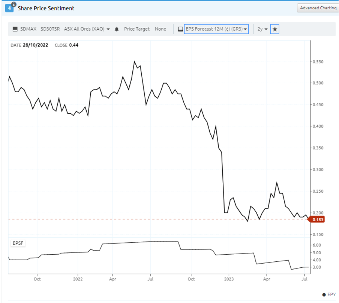339x303 pixels.
Task: Open the Advanced Charting button
Action: pyautogui.click(x=318, y=8)
